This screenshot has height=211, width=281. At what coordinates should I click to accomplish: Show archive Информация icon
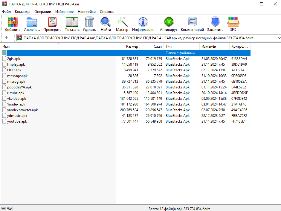143,22
